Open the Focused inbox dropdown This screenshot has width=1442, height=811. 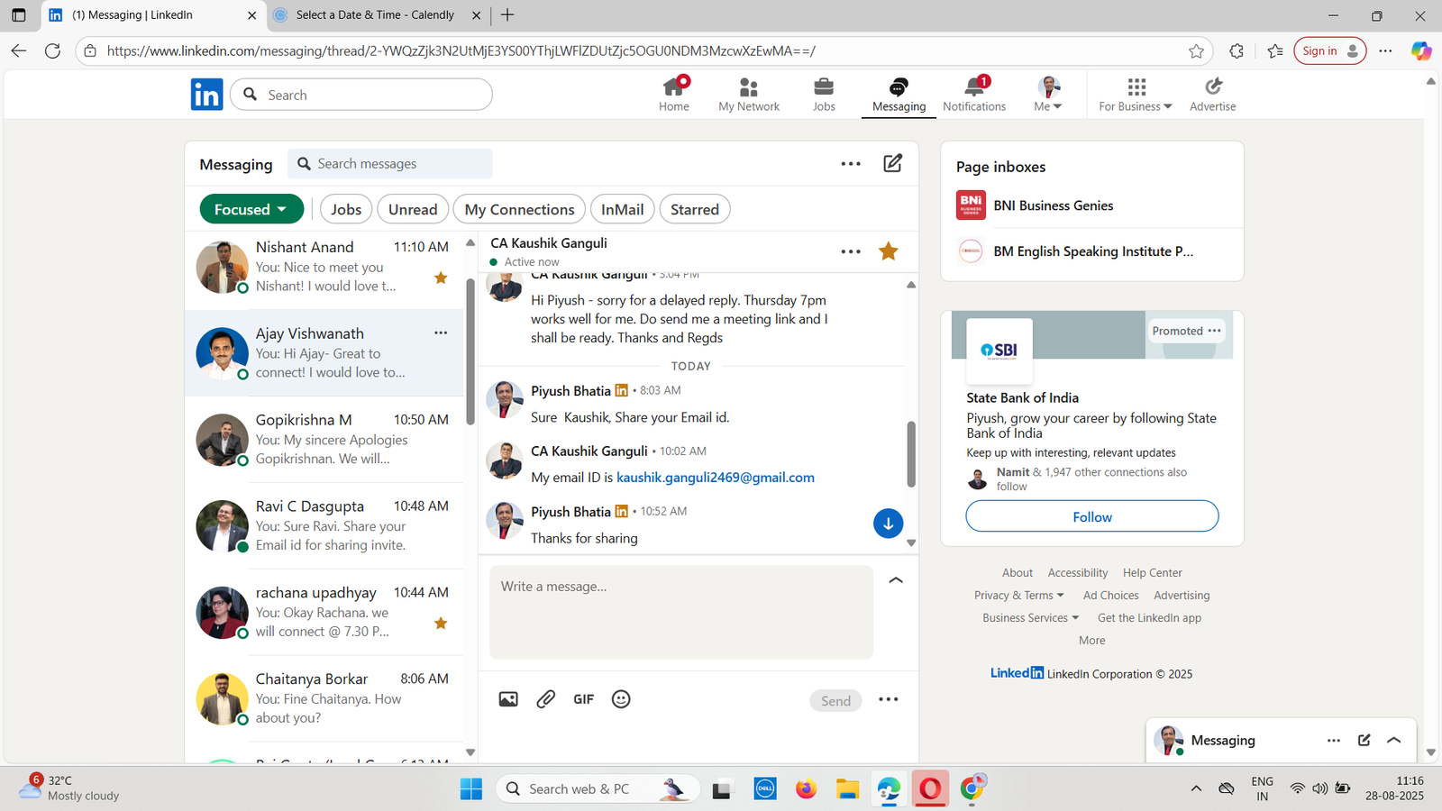click(x=251, y=209)
